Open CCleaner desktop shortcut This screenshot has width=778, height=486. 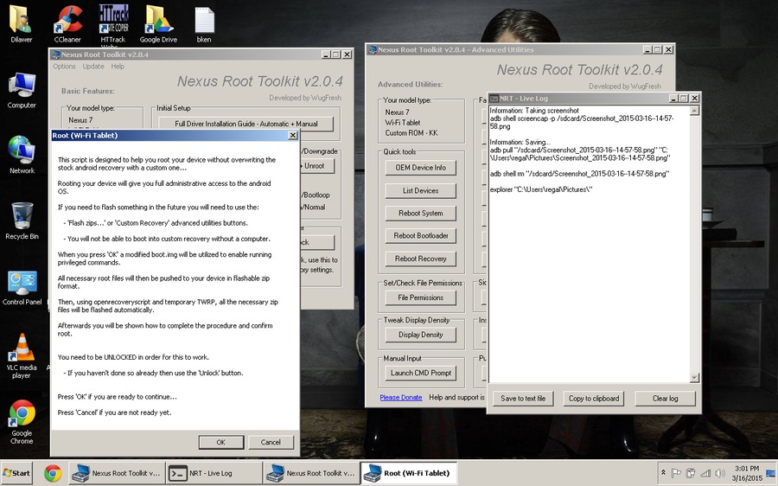[67, 24]
